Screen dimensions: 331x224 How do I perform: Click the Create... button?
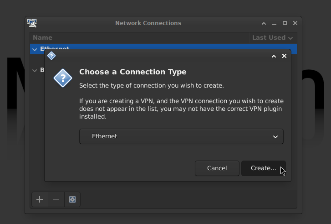tap(264, 168)
